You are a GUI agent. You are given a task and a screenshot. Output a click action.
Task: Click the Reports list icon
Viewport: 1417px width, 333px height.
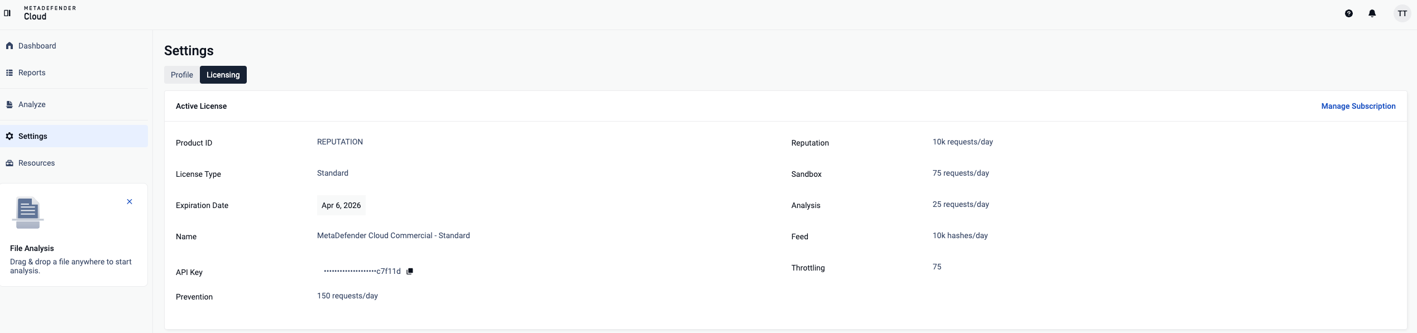(9, 73)
